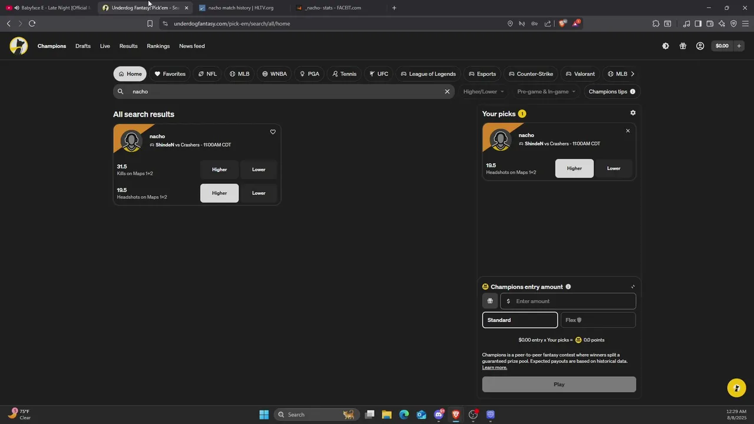Screen dimensions: 754x424
Task: Open Brave Wallet icon in toolbar
Action: (x=710, y=24)
